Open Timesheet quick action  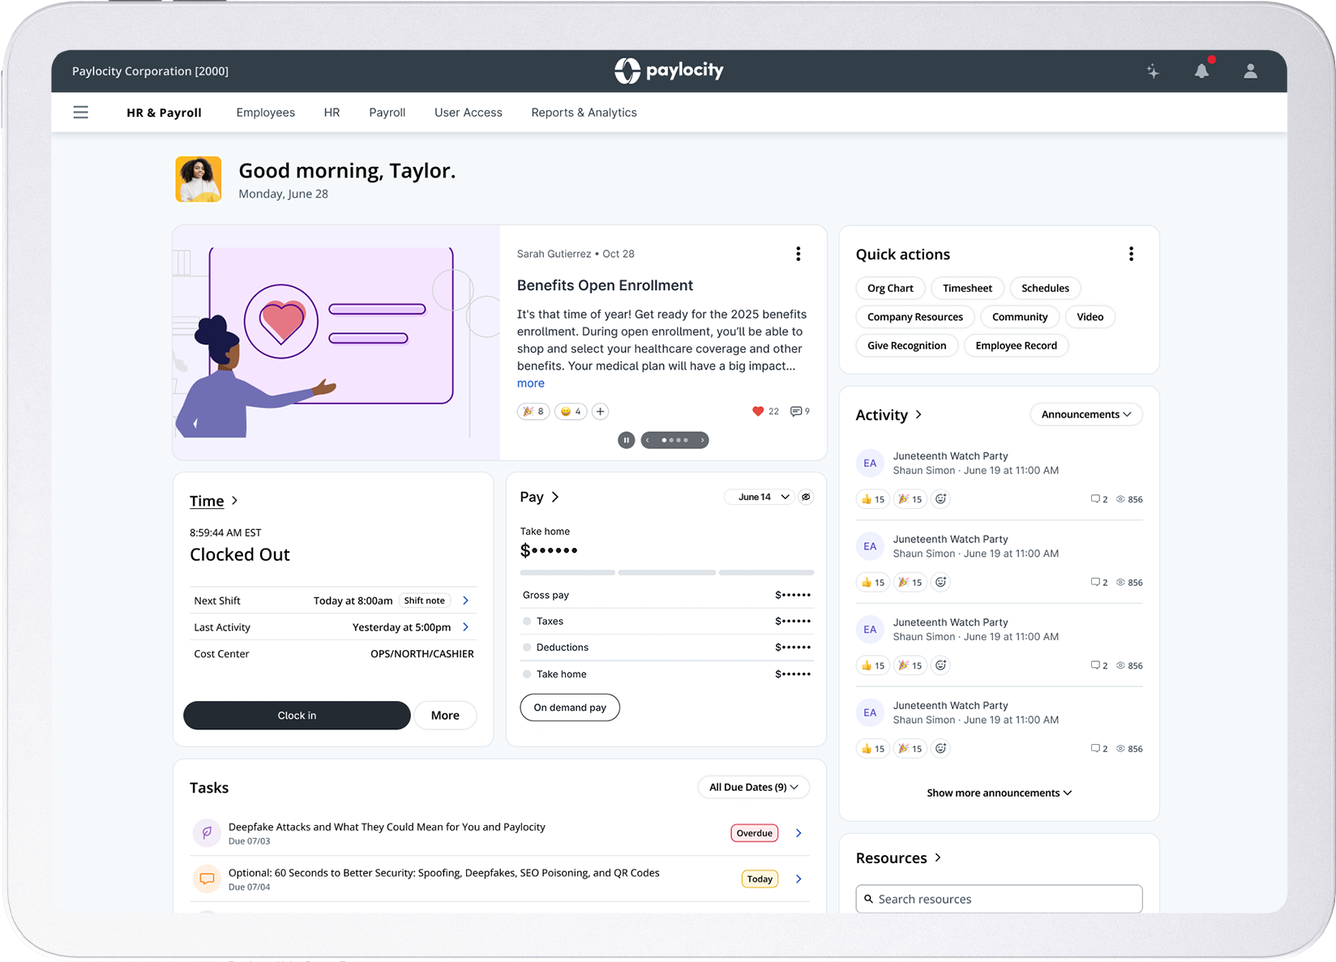(967, 289)
